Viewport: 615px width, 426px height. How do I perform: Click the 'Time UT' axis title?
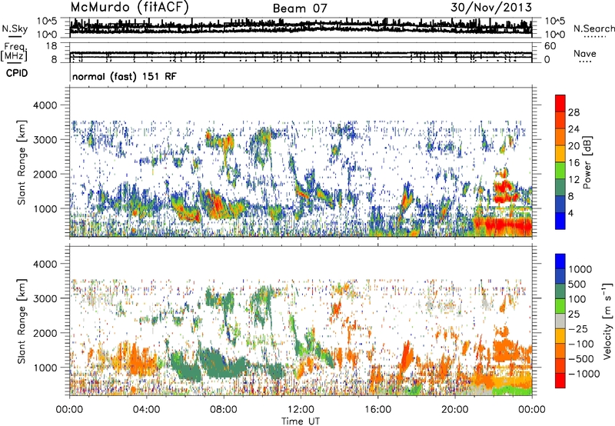(x=301, y=421)
